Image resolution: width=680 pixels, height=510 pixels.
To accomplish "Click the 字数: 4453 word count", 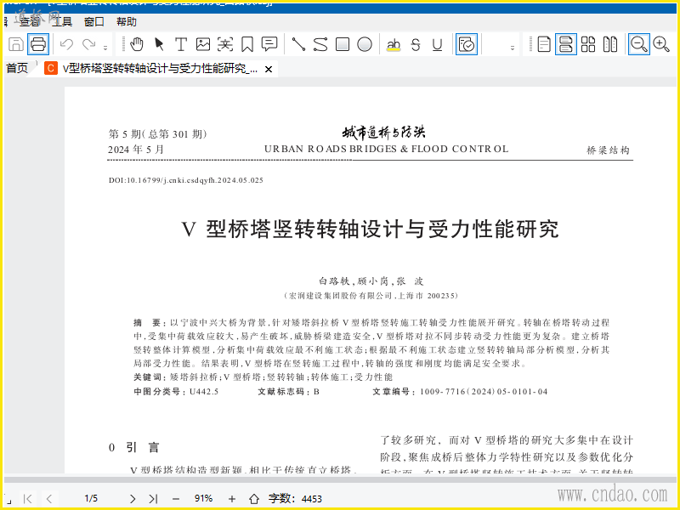I will pos(295,499).
